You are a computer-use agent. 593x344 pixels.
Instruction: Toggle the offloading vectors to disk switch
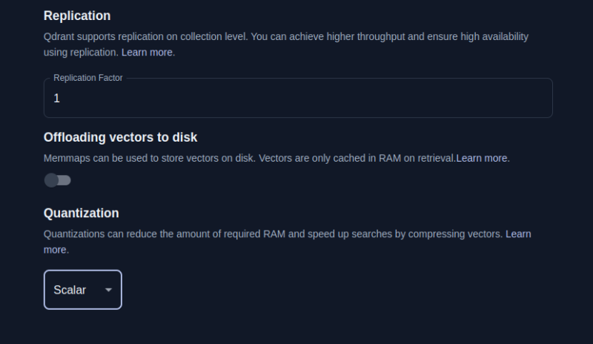tap(57, 180)
